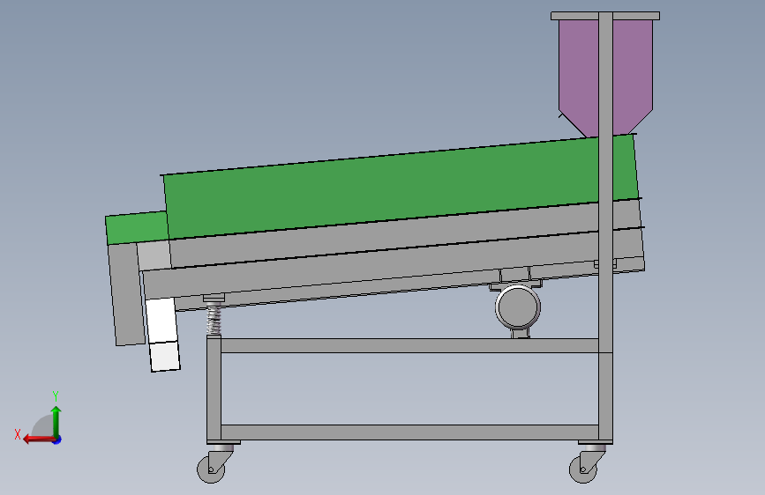This screenshot has width=765, height=495.
Task: Select the white discharge chute
Action: (163, 334)
